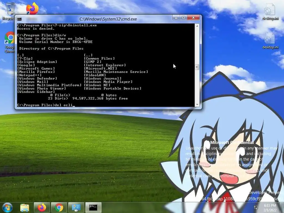Open the Windows Start orb
This screenshot has width=284, height=213.
(x=7, y=207)
